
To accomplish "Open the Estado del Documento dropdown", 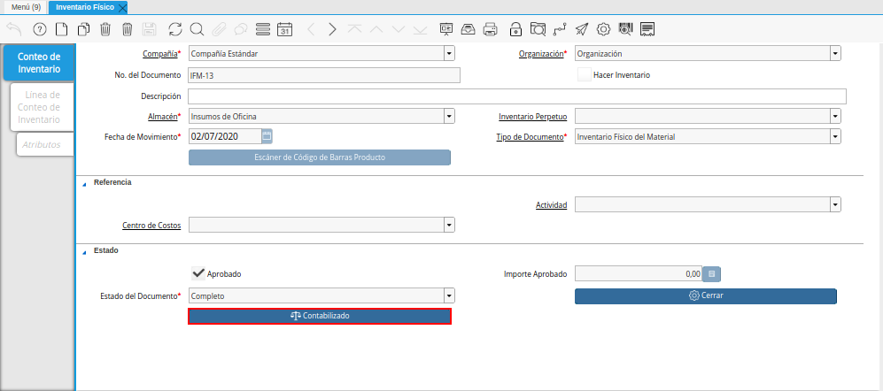I will (449, 295).
